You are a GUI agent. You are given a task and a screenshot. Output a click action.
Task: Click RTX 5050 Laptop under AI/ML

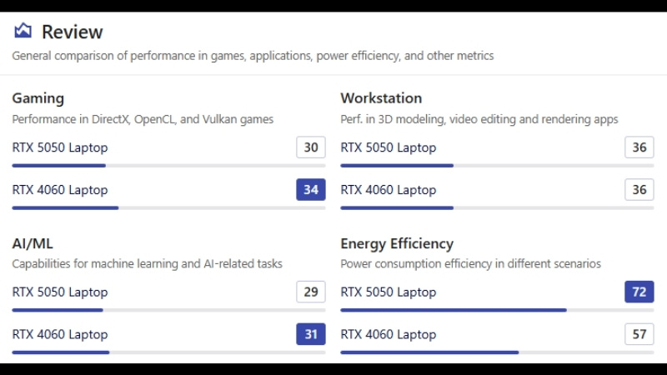[60, 292]
